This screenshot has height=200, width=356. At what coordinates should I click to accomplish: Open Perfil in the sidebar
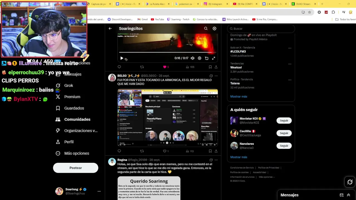pos(65,142)
